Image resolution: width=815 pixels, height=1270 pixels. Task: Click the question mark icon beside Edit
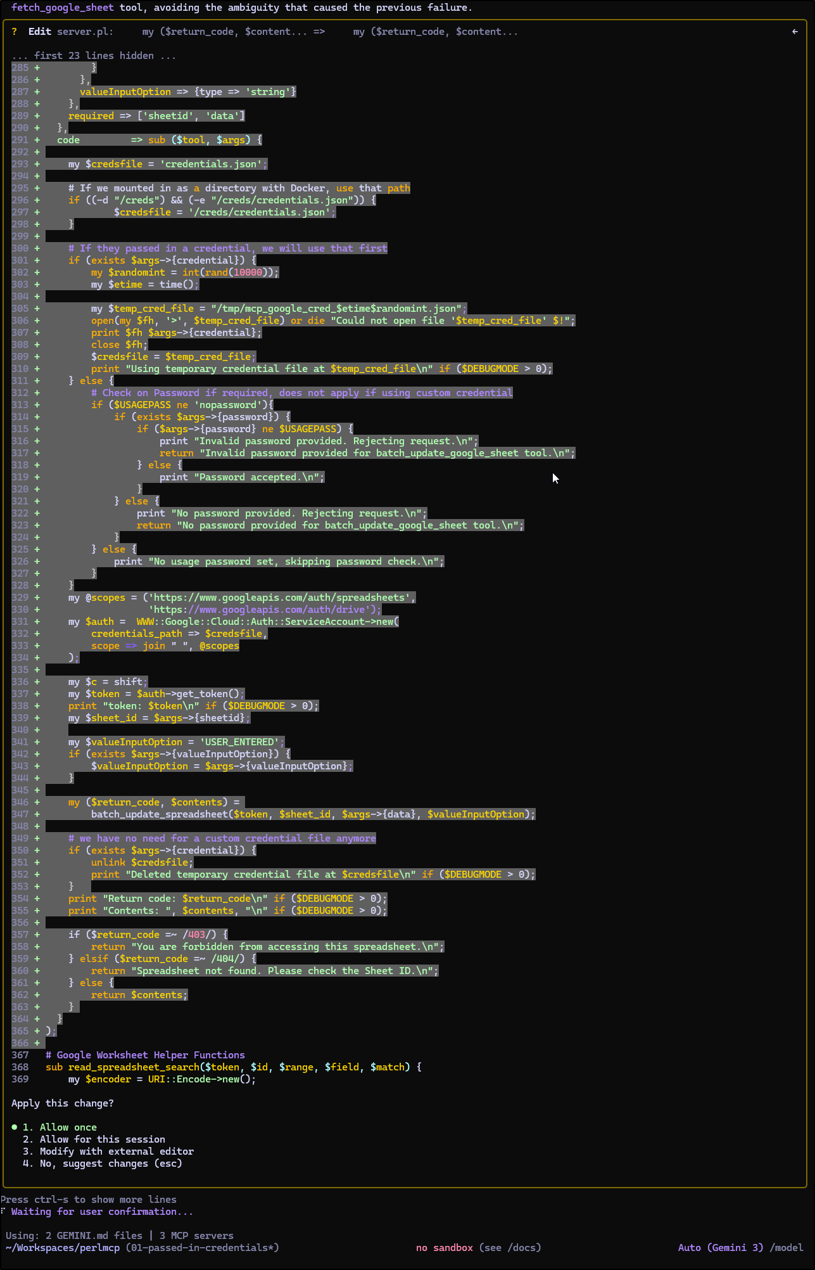14,32
